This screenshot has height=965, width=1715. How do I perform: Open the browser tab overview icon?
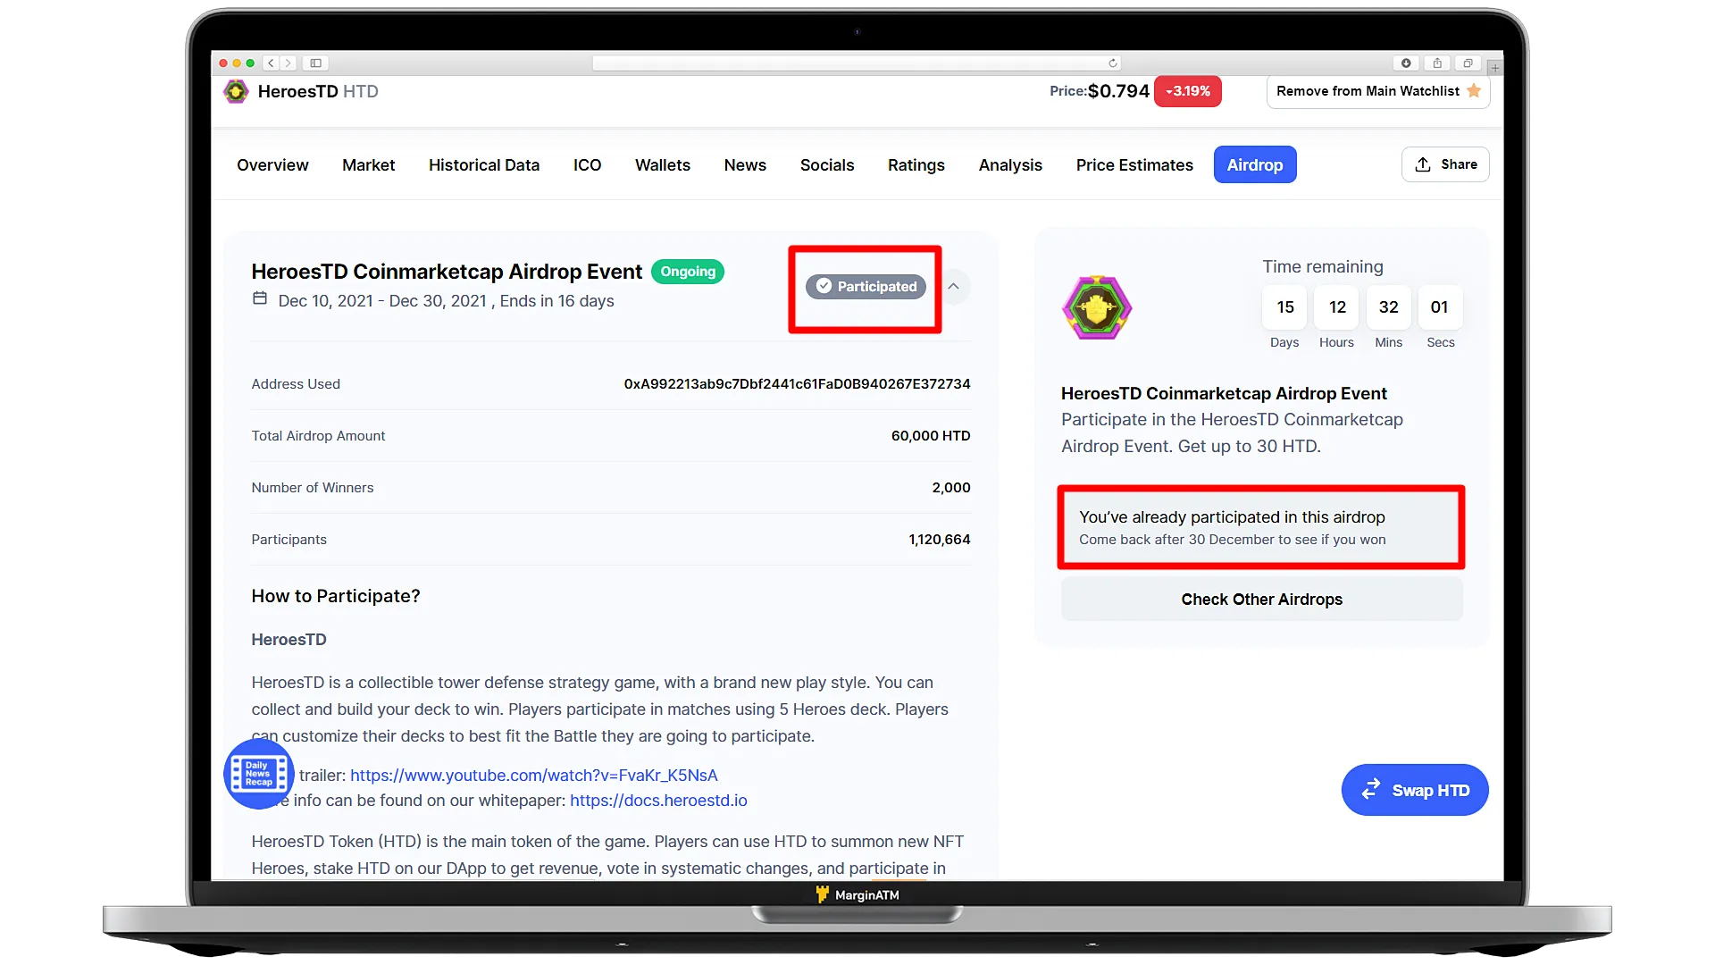click(x=1468, y=63)
